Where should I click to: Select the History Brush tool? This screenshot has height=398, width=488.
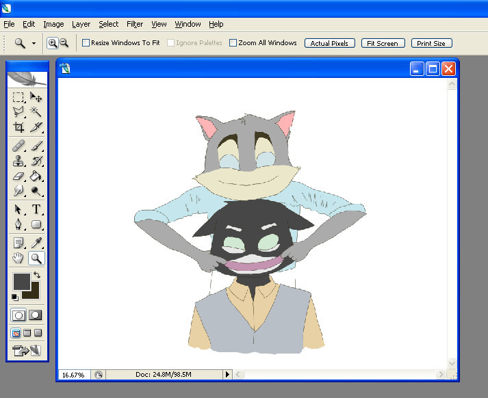point(36,161)
